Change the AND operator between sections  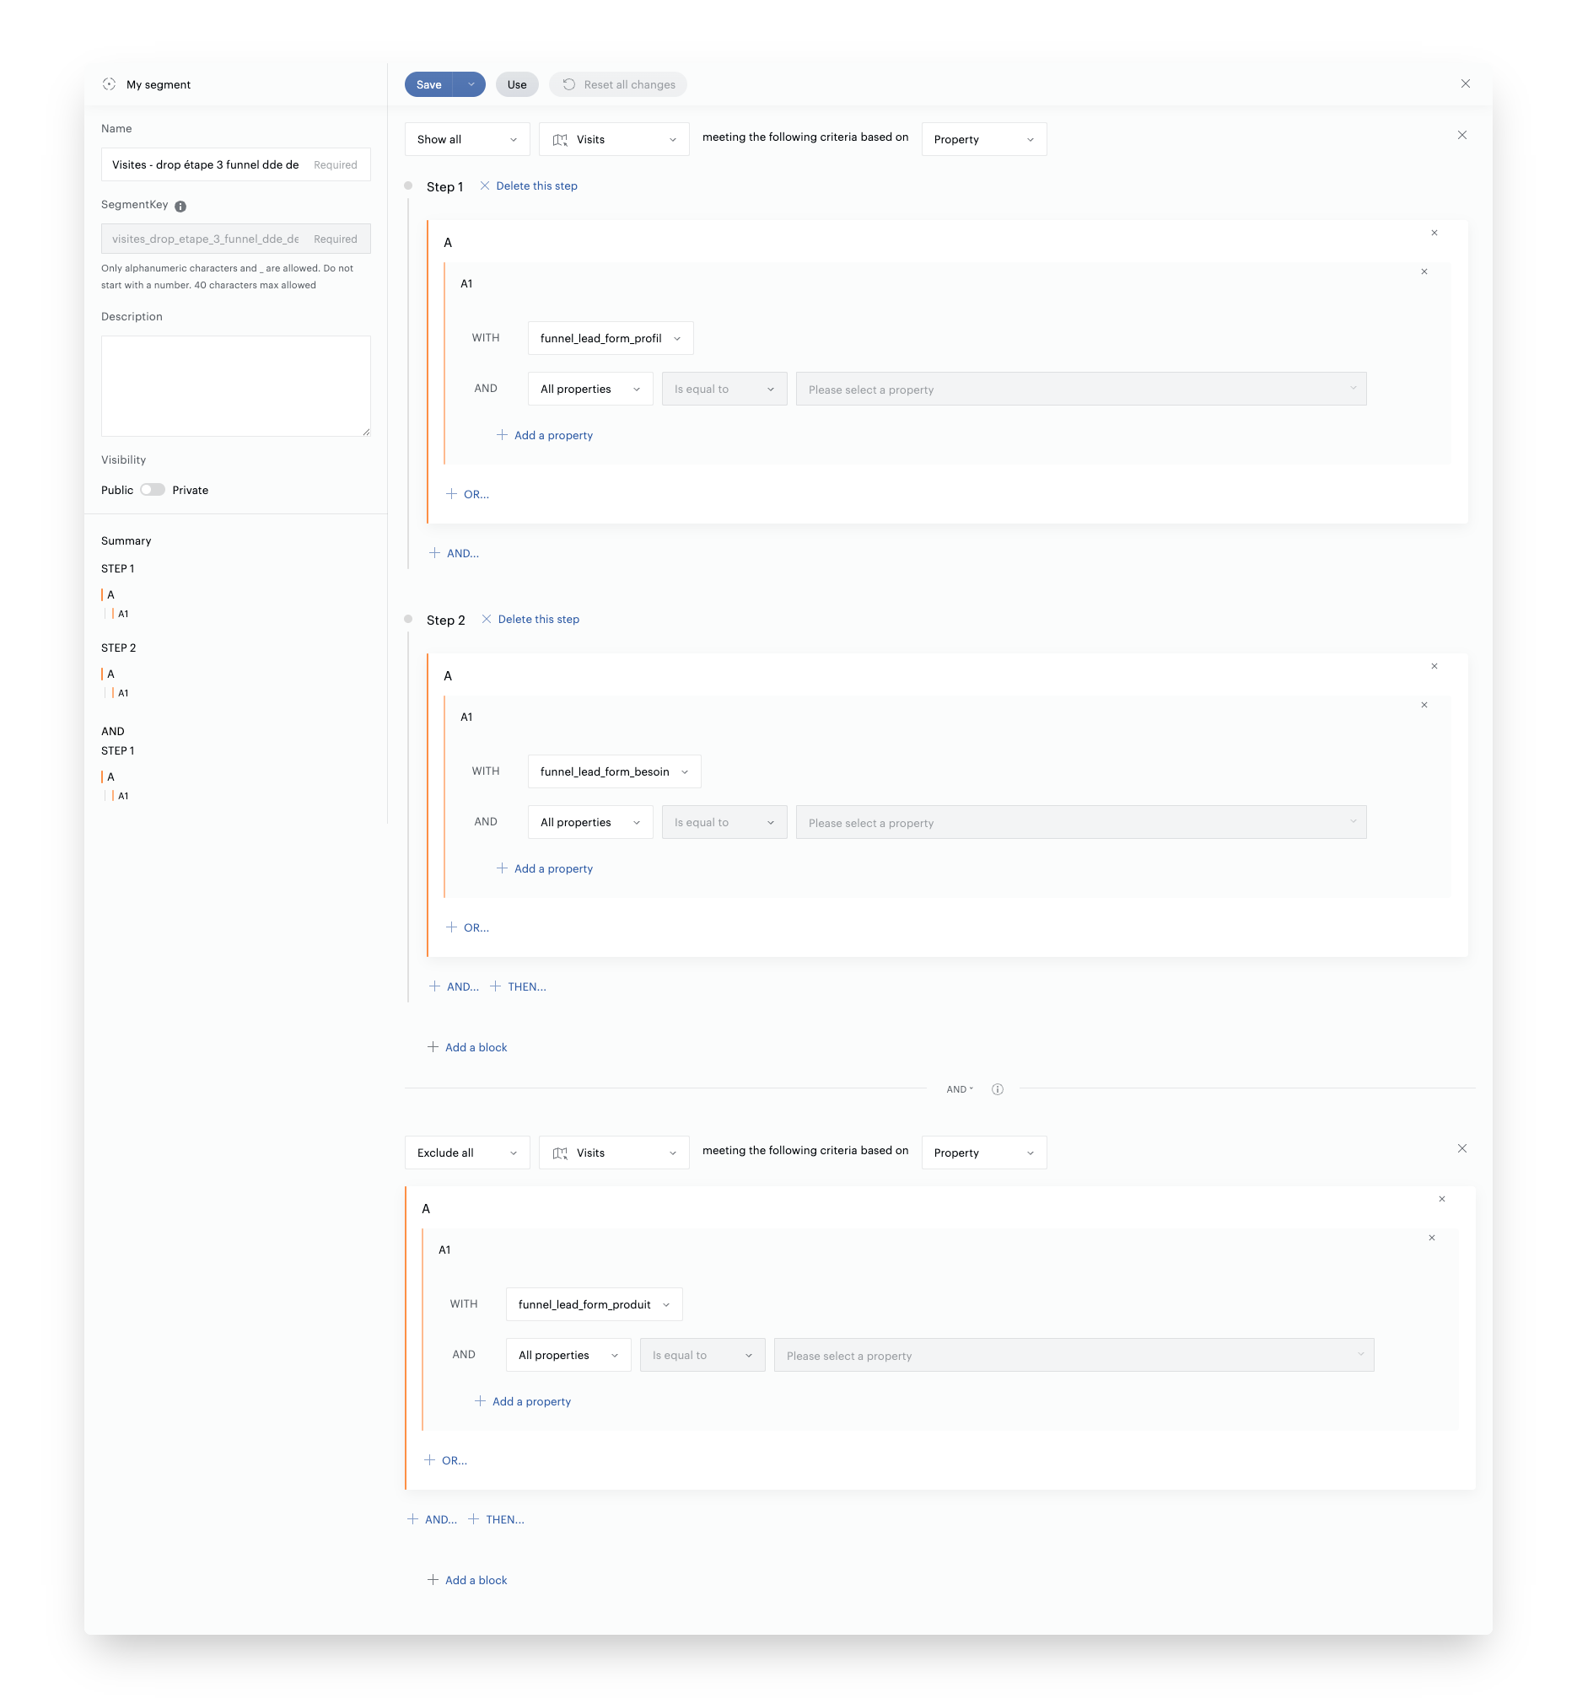959,1088
